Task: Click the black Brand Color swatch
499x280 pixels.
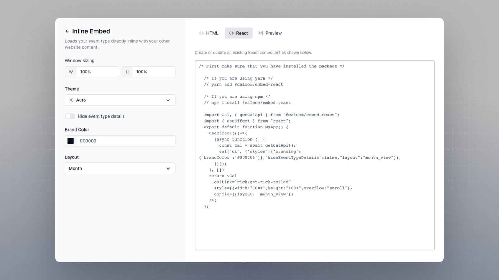Action: [x=70, y=141]
